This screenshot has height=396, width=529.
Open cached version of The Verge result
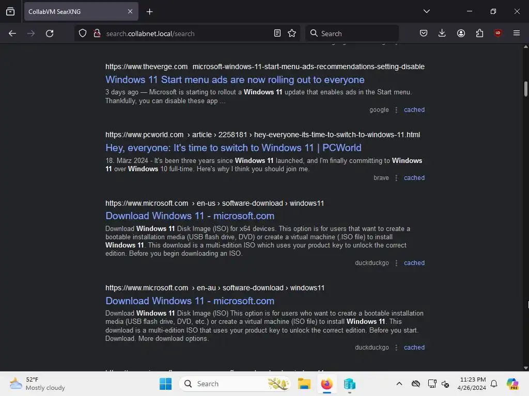point(414,110)
